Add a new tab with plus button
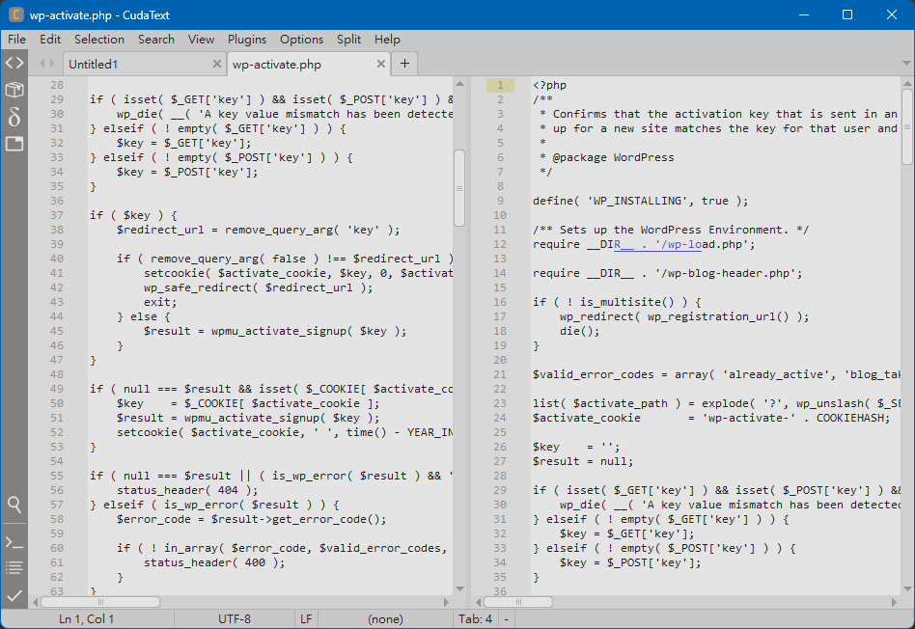Screen dimensions: 915x629 404,64
